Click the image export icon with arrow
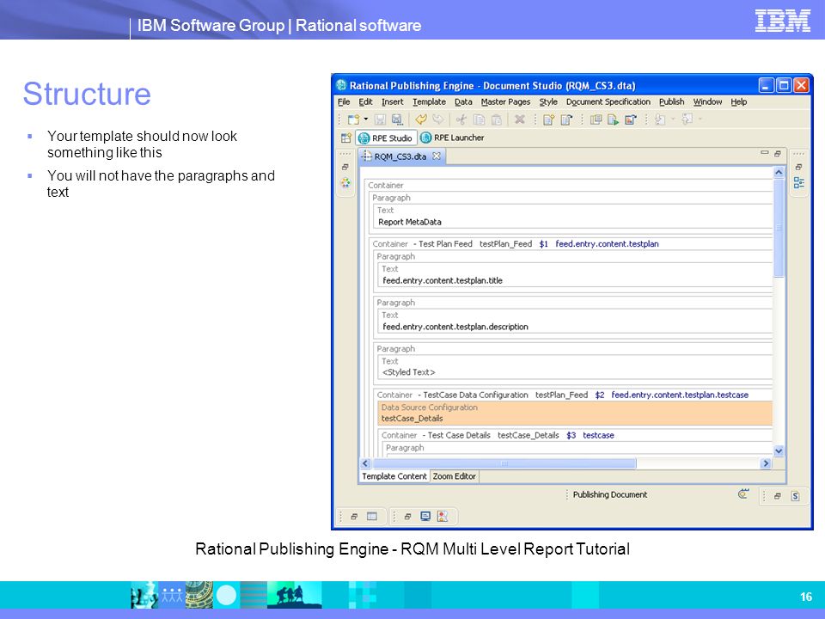 (630, 120)
